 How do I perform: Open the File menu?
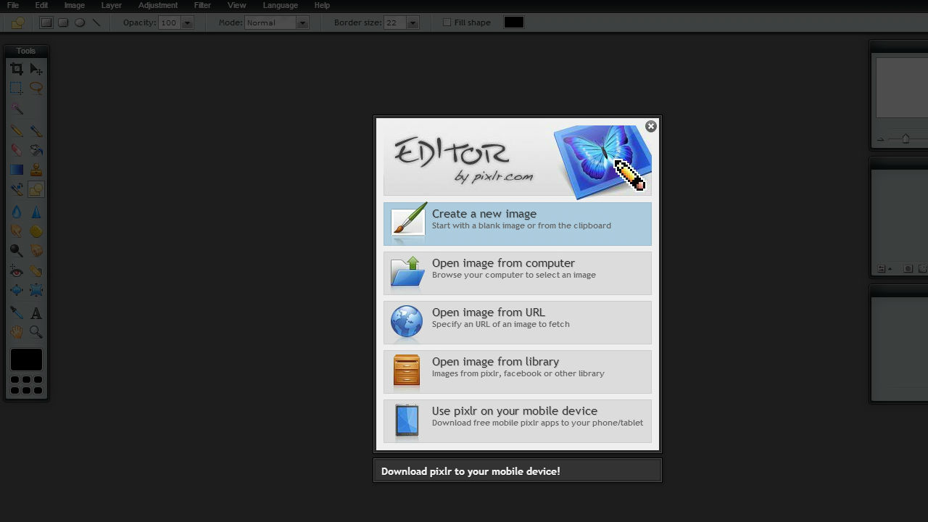[13, 5]
